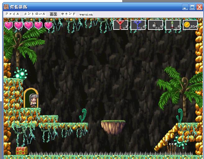This screenshot has height=159, width=204.
Task: Close the game window
Action: click(x=199, y=7)
